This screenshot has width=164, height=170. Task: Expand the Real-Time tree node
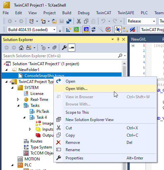tap(18, 100)
